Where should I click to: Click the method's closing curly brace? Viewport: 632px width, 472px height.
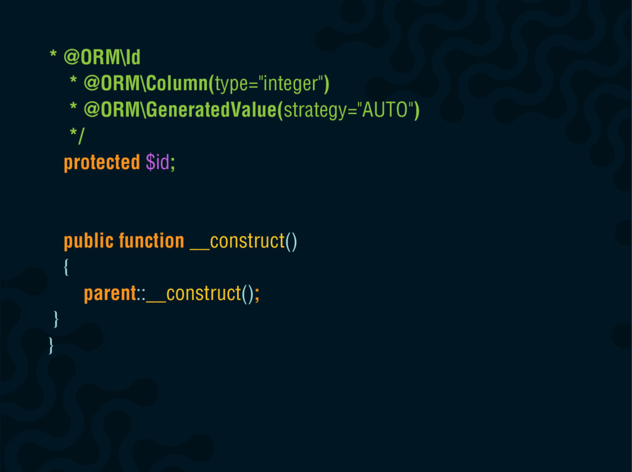point(56,320)
